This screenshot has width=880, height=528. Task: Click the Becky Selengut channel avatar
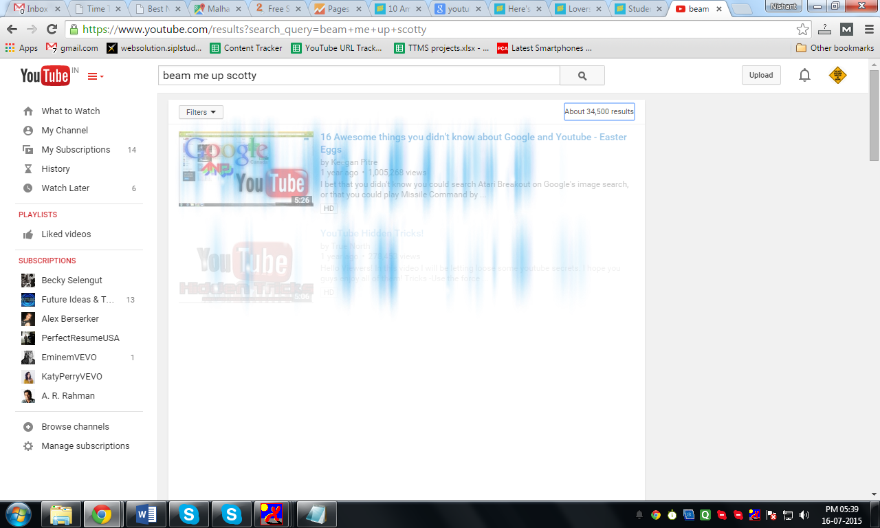pyautogui.click(x=28, y=280)
